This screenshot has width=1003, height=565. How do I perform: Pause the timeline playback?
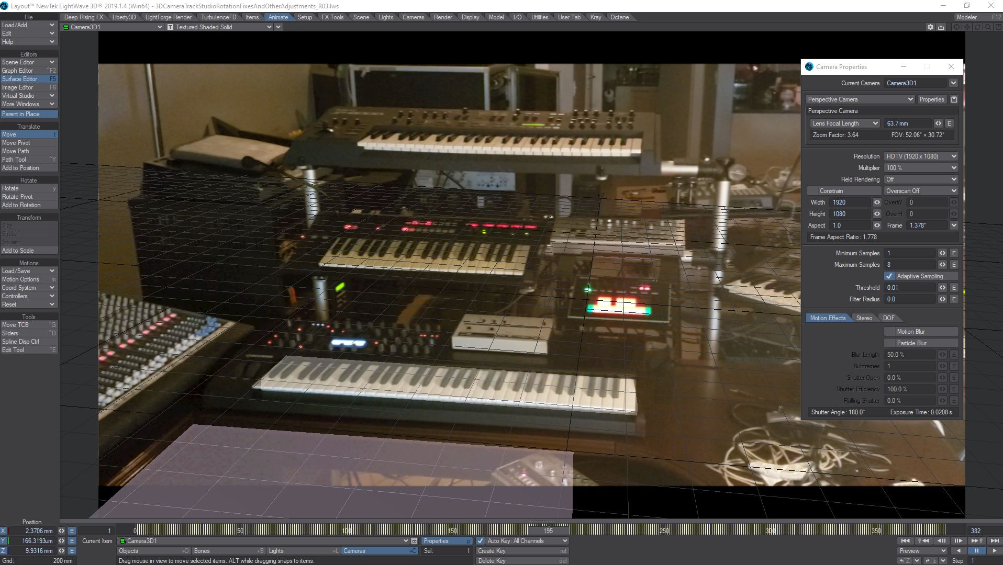point(976,551)
